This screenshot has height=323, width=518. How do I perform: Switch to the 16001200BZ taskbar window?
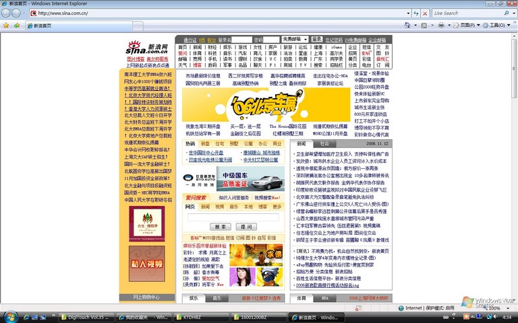click(258, 318)
